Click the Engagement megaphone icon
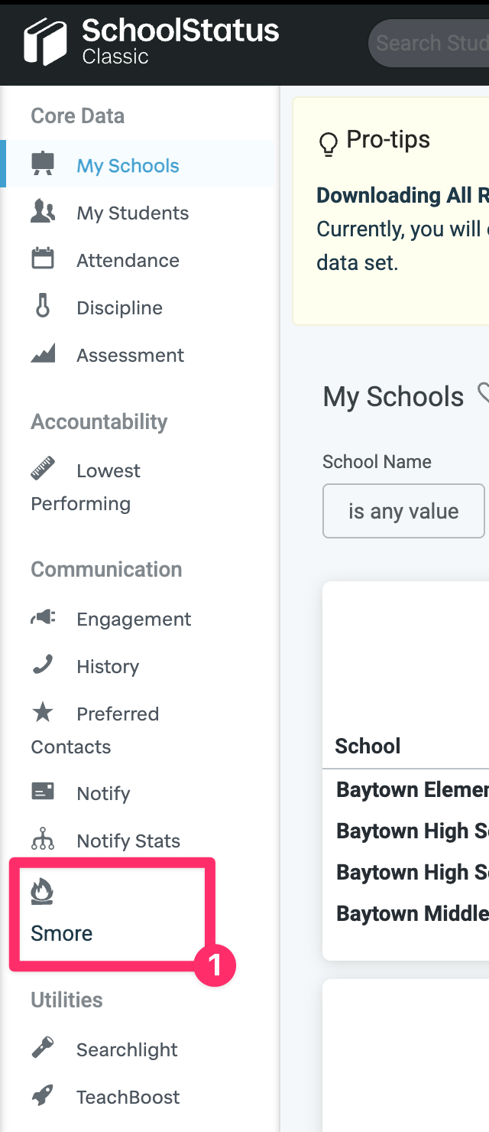The height and width of the screenshot is (1132, 489). point(43,617)
